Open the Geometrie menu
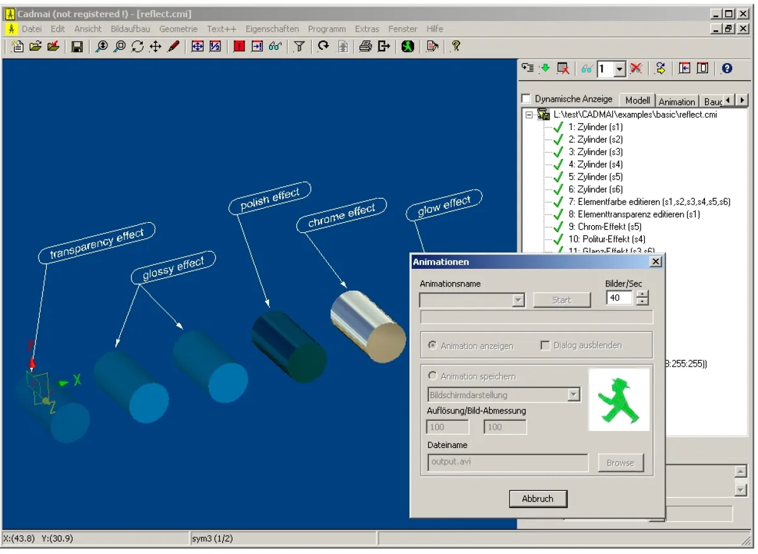This screenshot has height=554, width=758. [x=178, y=29]
